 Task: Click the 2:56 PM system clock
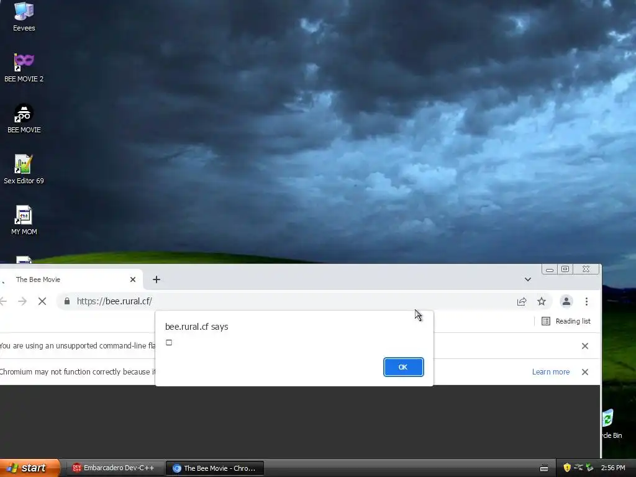pos(613,468)
